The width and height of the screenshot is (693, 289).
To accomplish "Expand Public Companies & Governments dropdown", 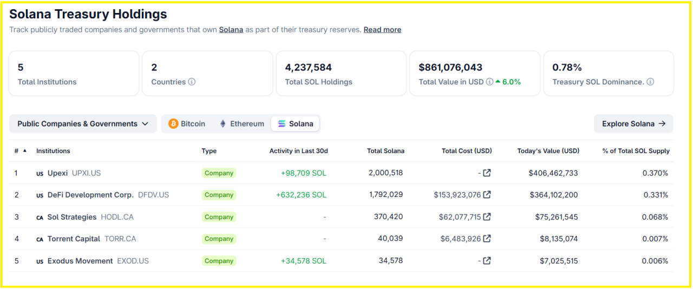I will pyautogui.click(x=83, y=124).
